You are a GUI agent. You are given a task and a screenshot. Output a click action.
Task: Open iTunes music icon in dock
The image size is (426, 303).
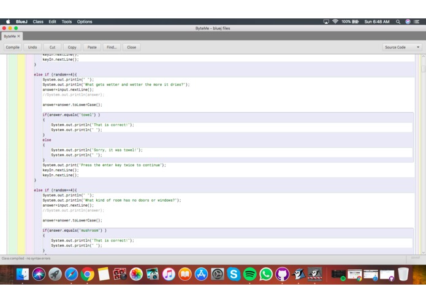point(169,274)
